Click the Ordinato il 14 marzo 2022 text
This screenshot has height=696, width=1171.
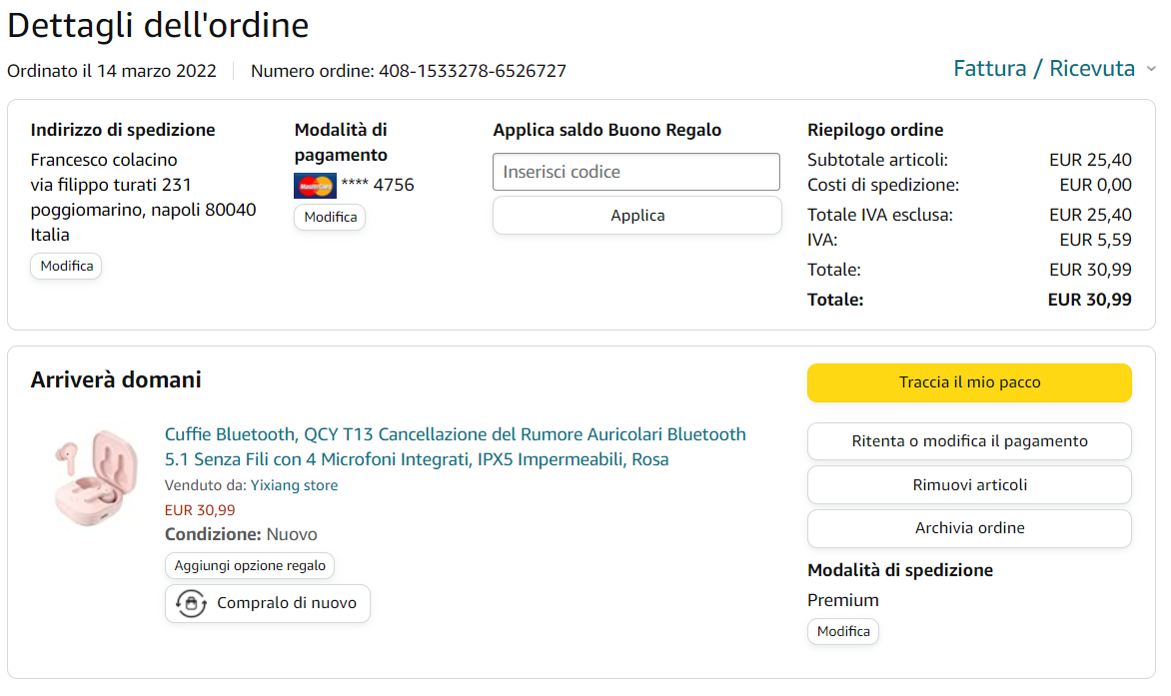tap(112, 71)
